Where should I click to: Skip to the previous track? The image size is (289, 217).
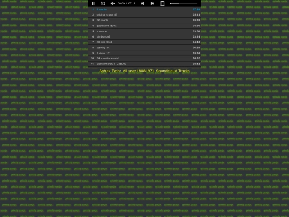[x=142, y=3]
